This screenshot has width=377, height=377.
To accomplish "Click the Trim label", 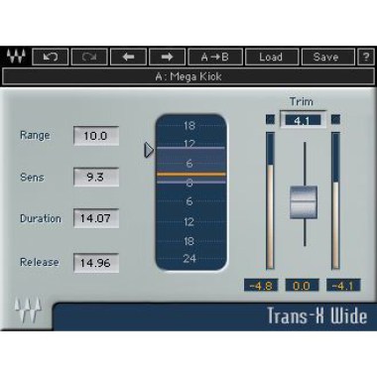I will pos(302,101).
